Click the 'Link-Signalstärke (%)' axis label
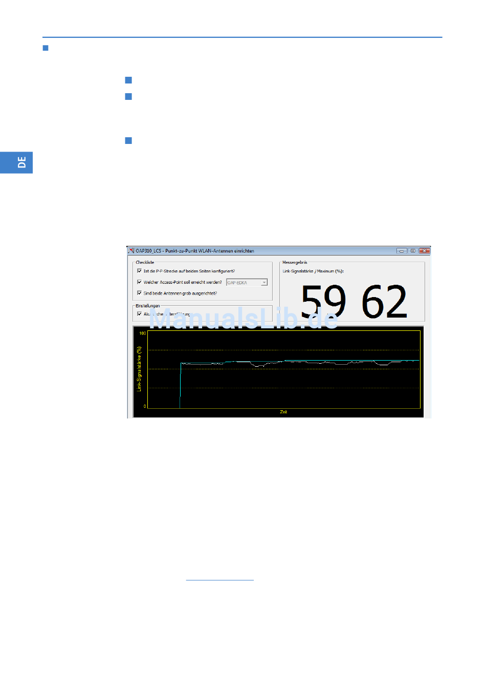This screenshot has height=692, width=486. (x=139, y=369)
